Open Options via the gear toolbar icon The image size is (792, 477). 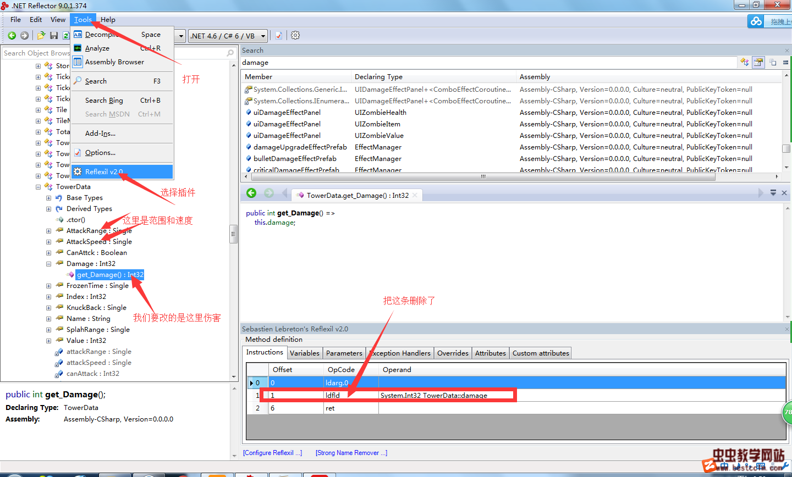(295, 35)
